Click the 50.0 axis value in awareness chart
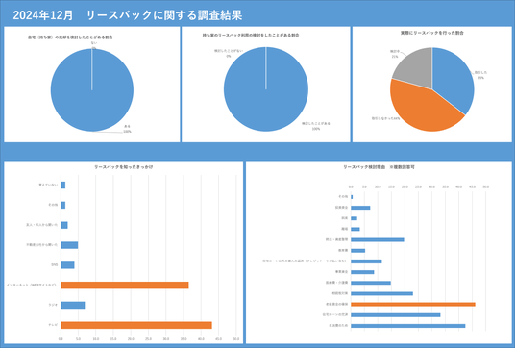This screenshot has height=348, width=515. pos(236,338)
